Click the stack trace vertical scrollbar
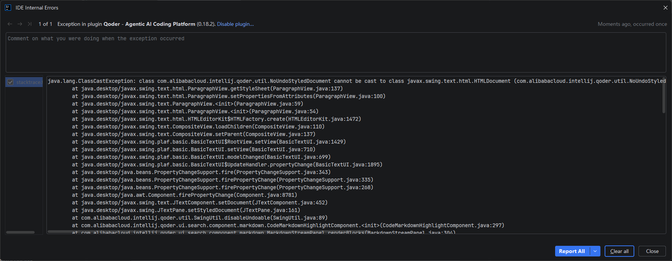This screenshot has width=672, height=261. coord(664,95)
